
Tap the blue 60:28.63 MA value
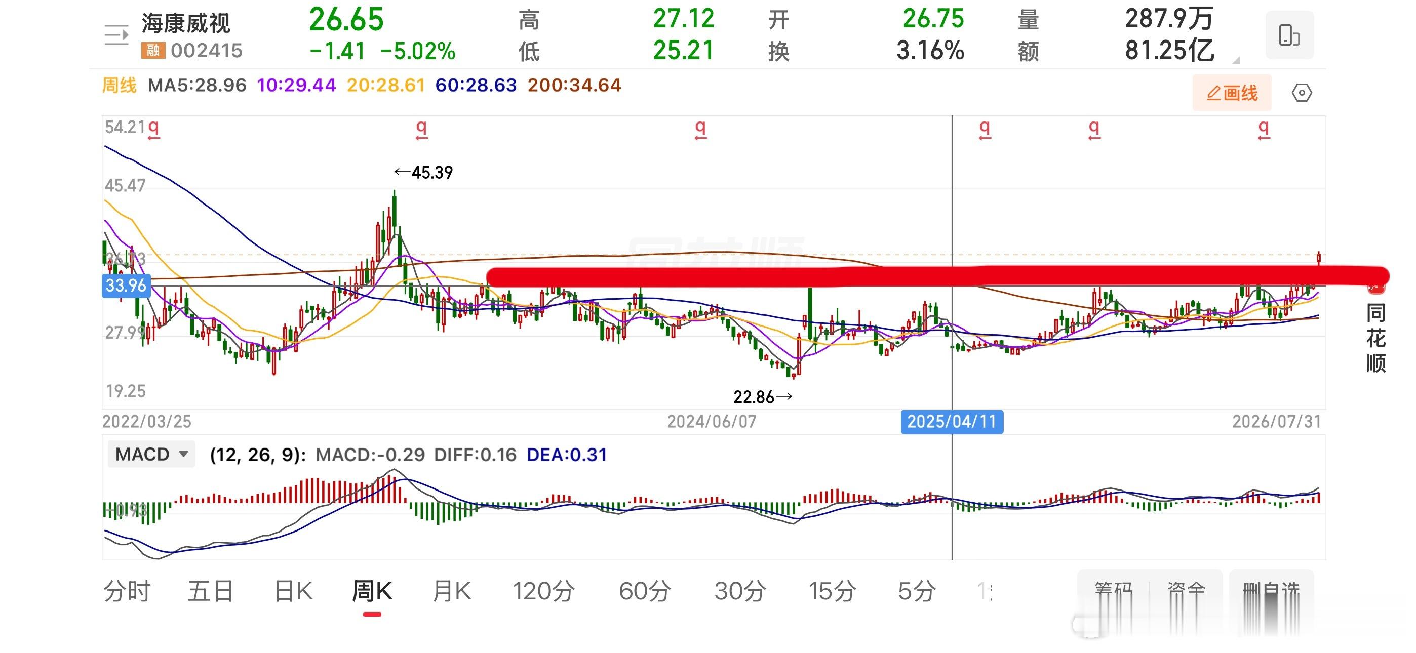click(x=476, y=85)
